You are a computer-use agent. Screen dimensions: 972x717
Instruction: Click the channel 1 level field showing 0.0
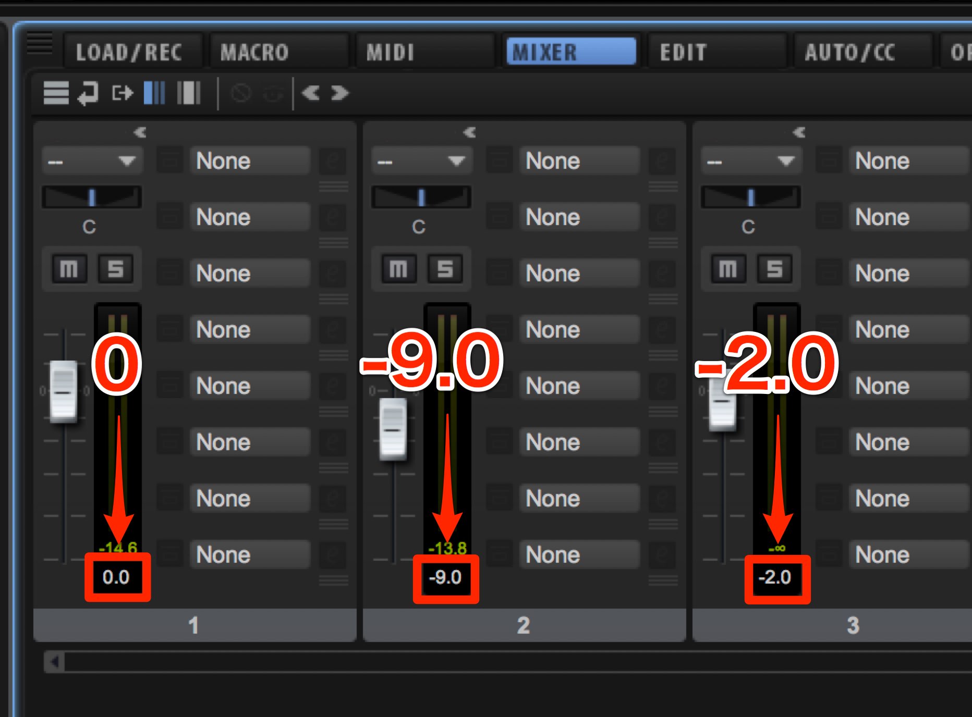point(117,577)
